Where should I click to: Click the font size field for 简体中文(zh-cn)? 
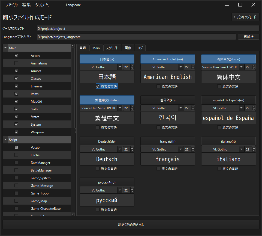tap(248, 67)
